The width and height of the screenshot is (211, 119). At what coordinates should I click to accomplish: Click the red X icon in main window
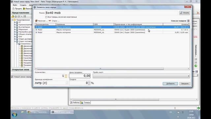(198, 13)
